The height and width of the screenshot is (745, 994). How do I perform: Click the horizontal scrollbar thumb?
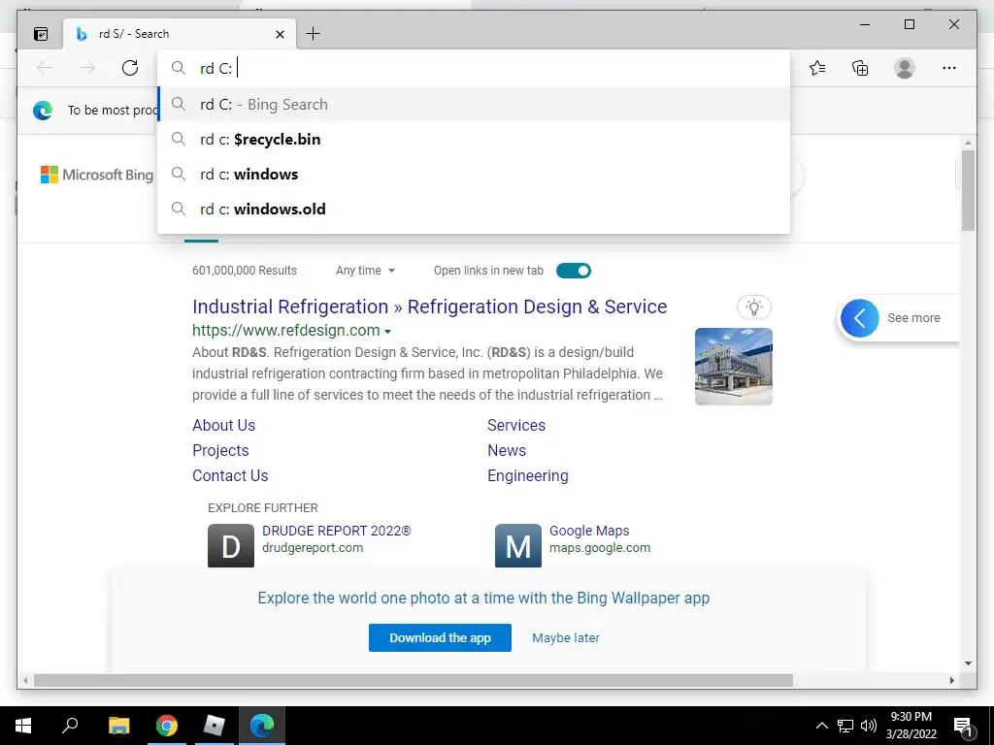tap(414, 680)
